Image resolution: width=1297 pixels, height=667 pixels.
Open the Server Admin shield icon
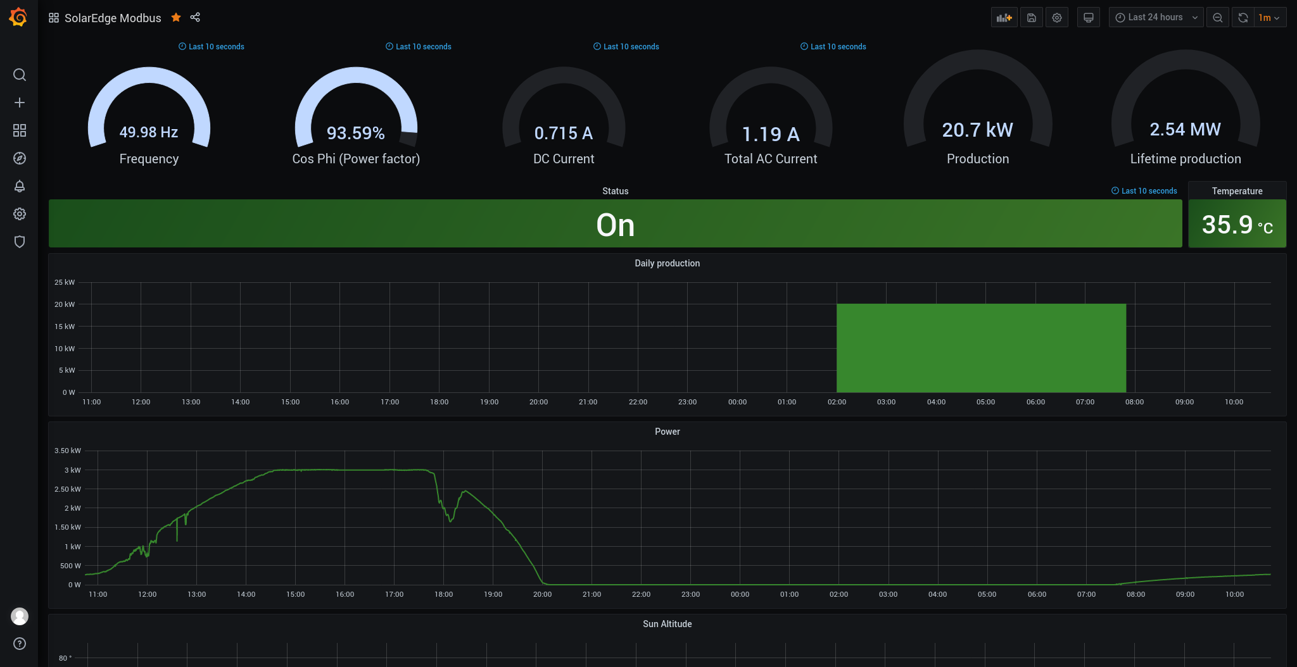point(20,242)
